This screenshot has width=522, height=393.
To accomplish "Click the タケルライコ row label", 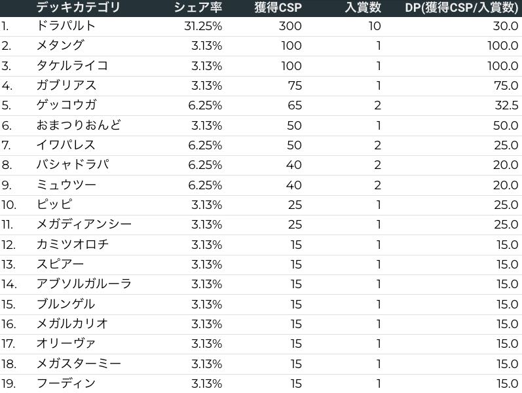I will pyautogui.click(x=72, y=65).
